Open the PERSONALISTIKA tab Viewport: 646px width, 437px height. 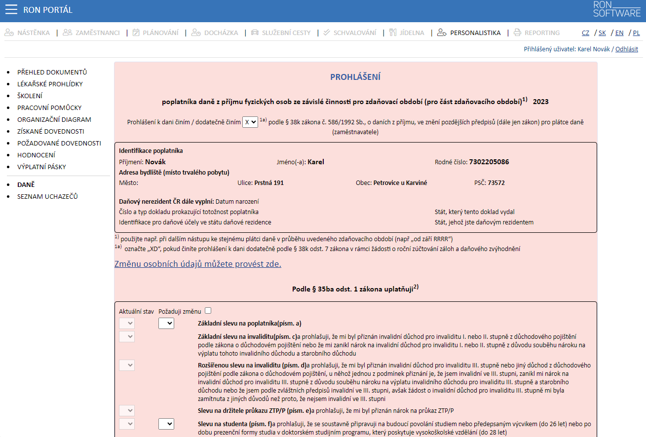[475, 33]
